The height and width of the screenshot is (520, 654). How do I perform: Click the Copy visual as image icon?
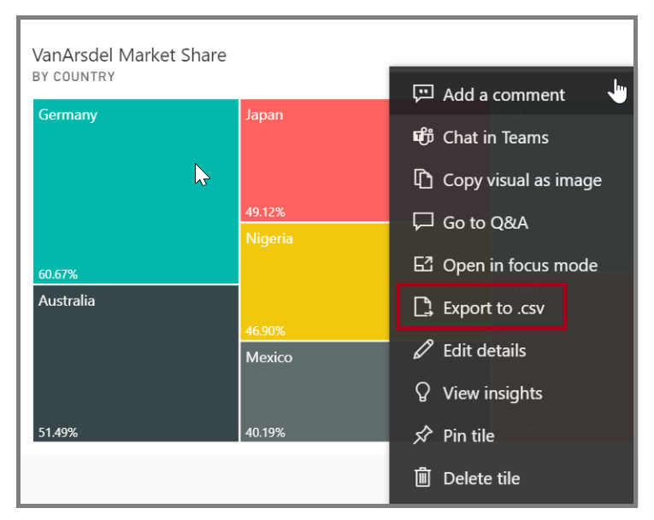click(423, 179)
